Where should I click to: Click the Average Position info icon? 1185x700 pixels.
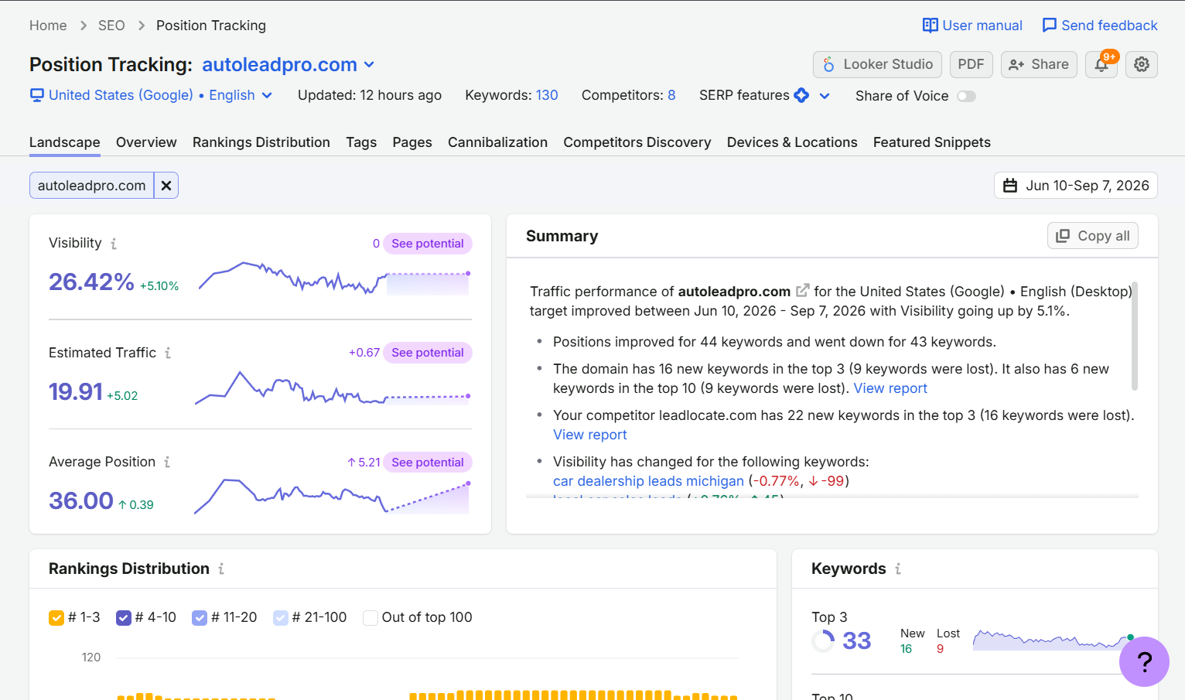[167, 462]
